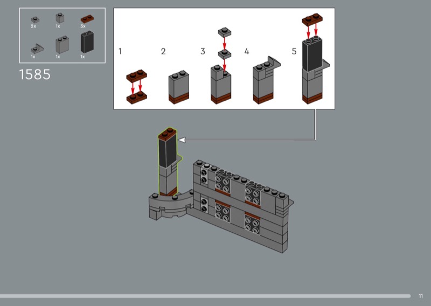This screenshot has width=431, height=306.
Task: Click the small gray plate labeled 2x
Action: [34, 19]
